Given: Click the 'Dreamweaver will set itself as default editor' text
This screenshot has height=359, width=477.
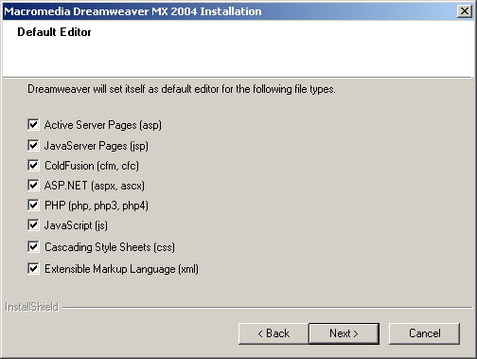Looking at the screenshot, I should (x=182, y=89).
